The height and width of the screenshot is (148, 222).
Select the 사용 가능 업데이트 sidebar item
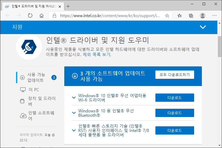coord(36,77)
